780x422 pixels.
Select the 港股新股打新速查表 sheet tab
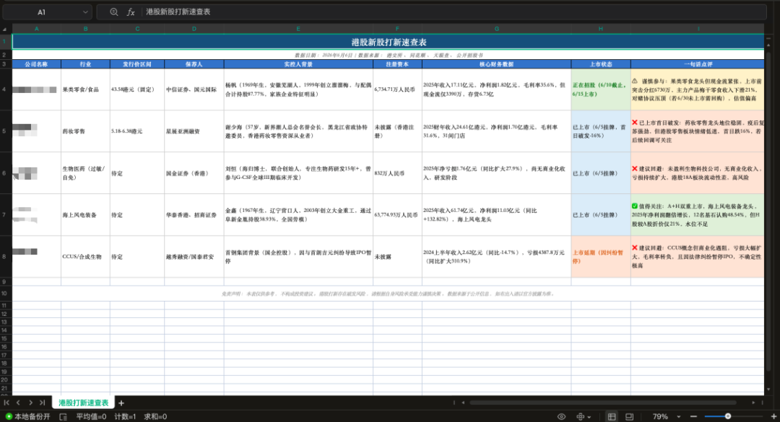[84, 403]
